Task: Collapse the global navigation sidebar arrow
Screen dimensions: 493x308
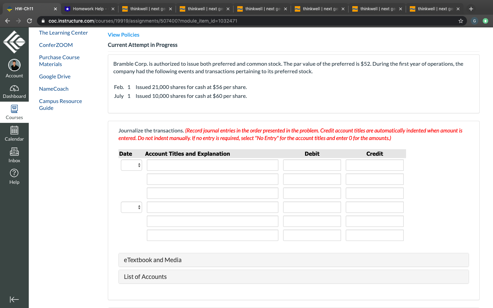Action: pos(14,299)
